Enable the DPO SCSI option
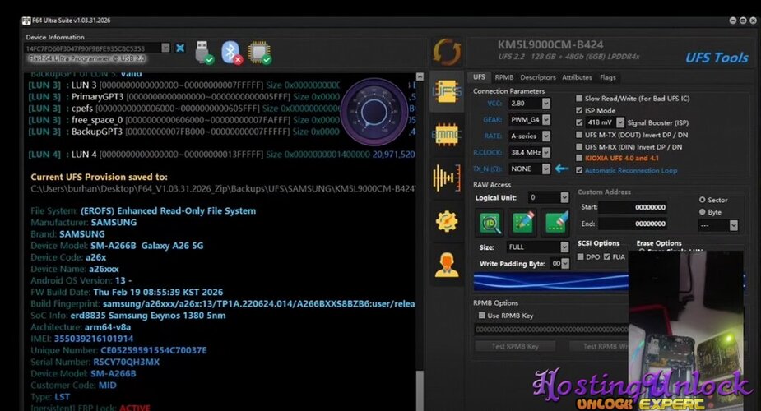761x411 pixels. pos(581,256)
